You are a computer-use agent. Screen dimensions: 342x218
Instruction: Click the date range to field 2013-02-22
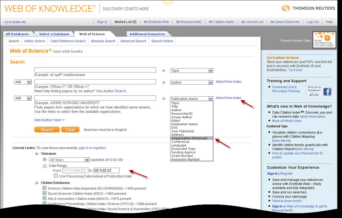click(x=106, y=171)
